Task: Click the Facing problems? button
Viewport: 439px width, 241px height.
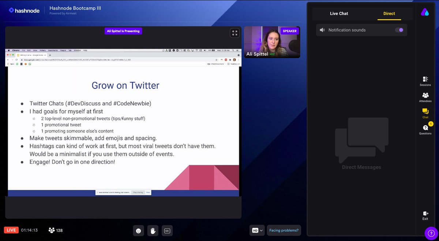Action: click(x=284, y=230)
